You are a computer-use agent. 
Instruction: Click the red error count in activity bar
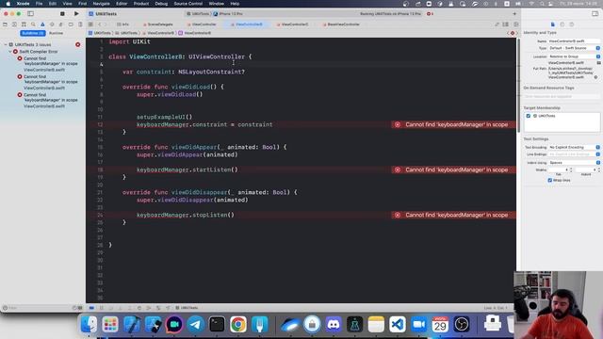pyautogui.click(x=430, y=14)
